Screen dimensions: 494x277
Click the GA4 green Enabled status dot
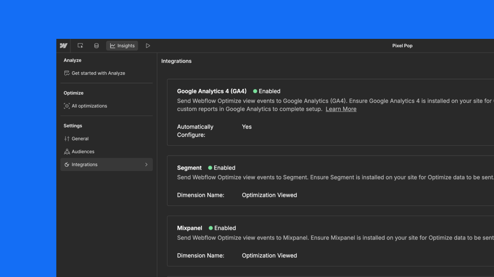[255, 91]
